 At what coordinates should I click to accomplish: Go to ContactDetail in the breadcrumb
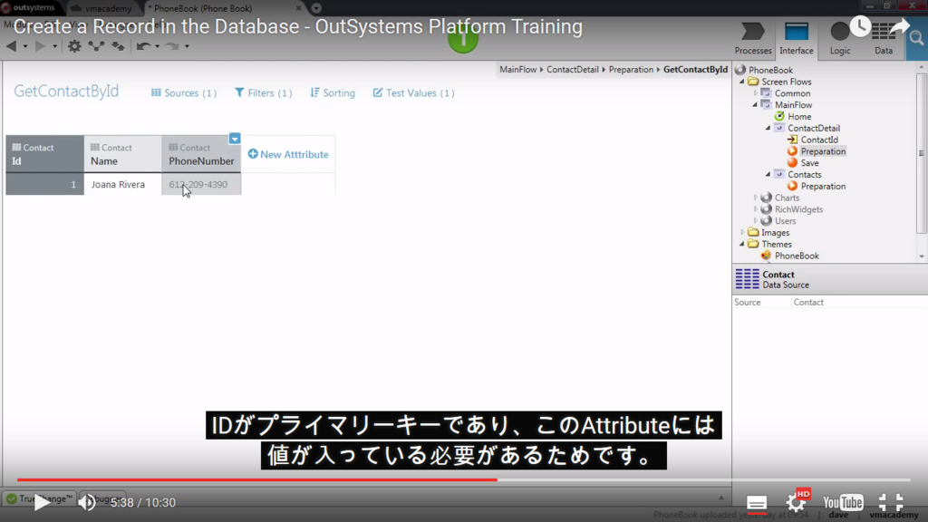point(573,70)
